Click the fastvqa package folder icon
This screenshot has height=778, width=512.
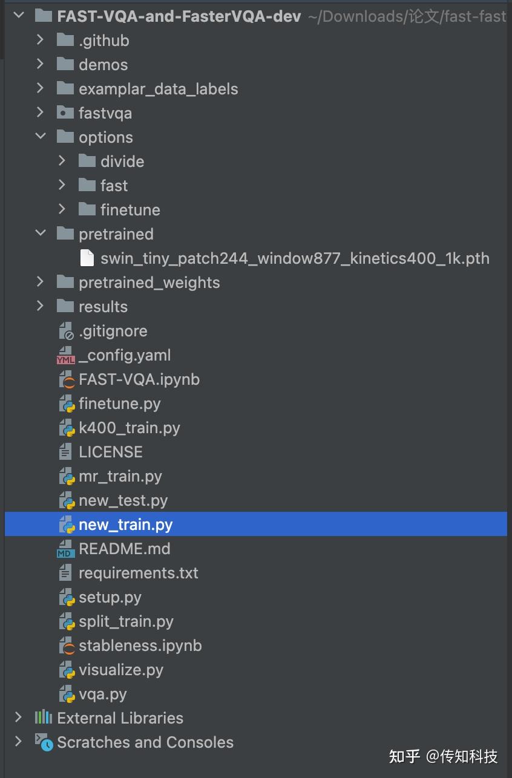(x=65, y=113)
